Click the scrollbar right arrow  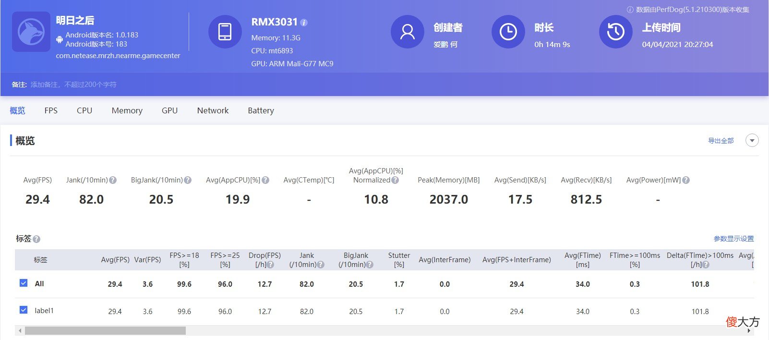click(749, 330)
